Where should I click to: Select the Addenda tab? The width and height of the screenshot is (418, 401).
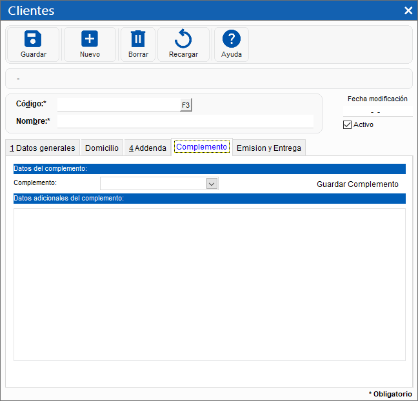click(x=147, y=148)
